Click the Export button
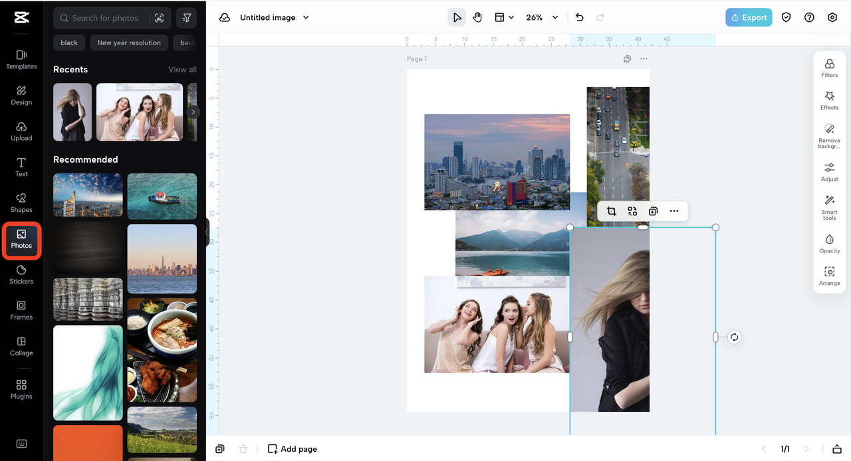 749,17
